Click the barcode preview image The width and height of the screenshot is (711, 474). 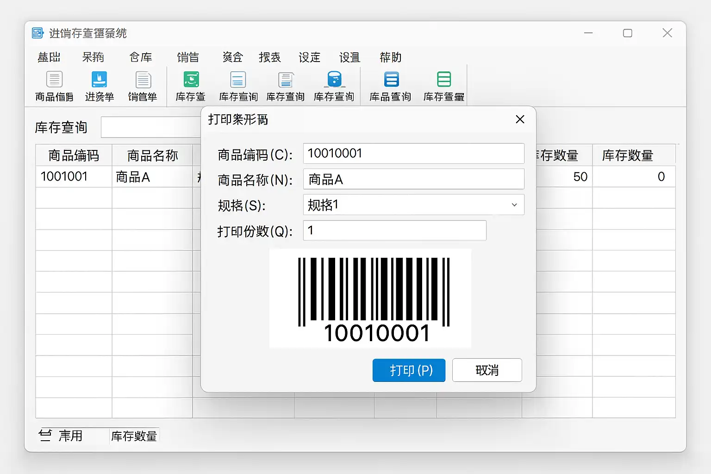coord(370,299)
